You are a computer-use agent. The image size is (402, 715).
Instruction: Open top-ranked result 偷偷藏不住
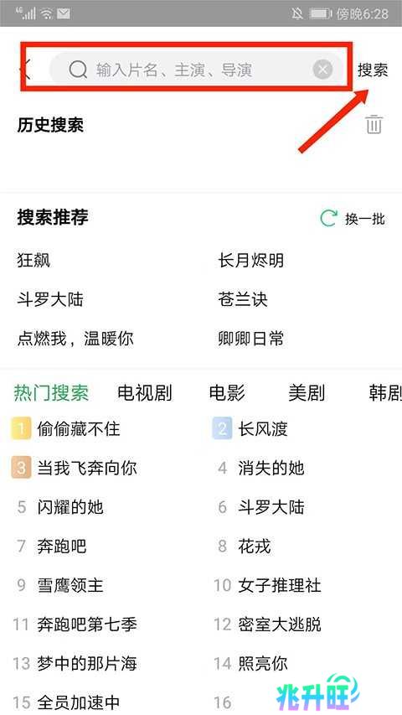click(x=79, y=428)
